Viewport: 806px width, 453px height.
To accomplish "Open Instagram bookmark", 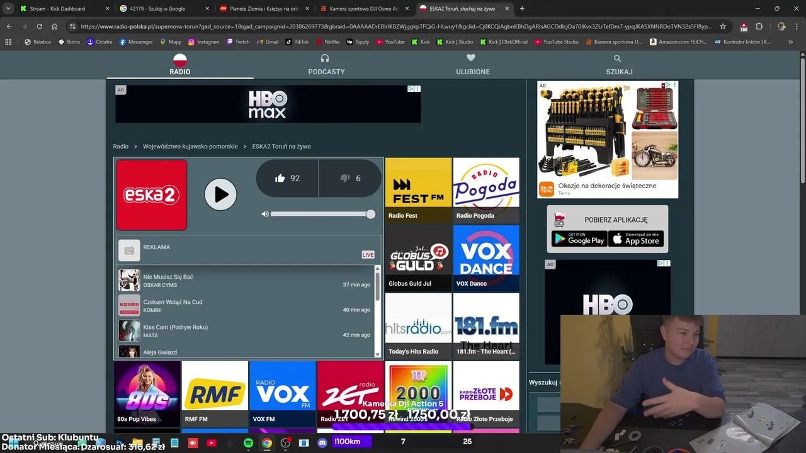I will click(x=203, y=42).
